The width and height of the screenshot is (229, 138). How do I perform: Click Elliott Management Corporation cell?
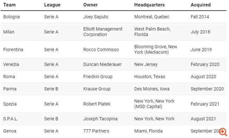(x=103, y=32)
